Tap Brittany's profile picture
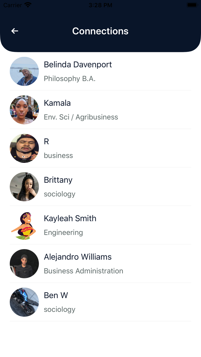The width and height of the screenshot is (201, 357). [x=24, y=187]
